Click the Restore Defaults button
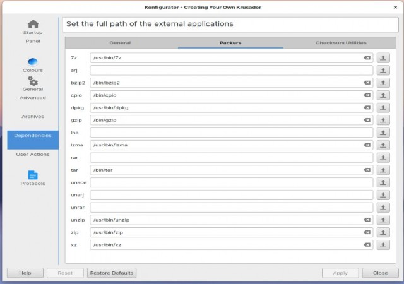The width and height of the screenshot is (404, 284). coord(112,273)
